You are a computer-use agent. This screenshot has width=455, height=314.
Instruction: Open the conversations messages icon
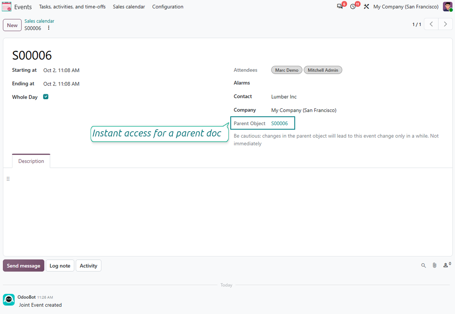tap(339, 6)
